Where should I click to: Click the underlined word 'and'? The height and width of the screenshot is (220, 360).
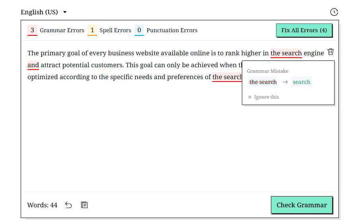click(x=33, y=65)
